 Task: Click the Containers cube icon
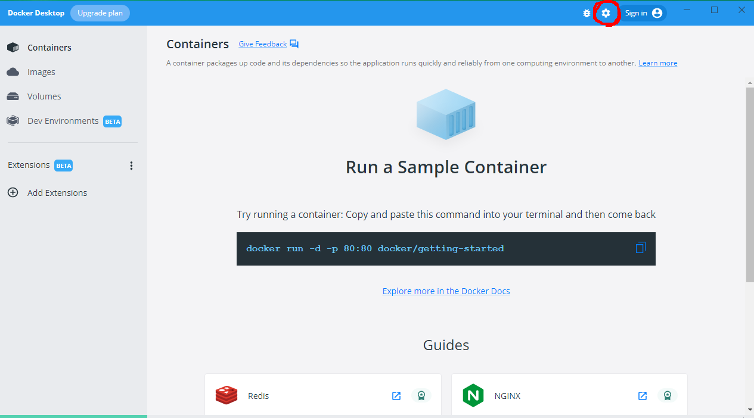13,48
